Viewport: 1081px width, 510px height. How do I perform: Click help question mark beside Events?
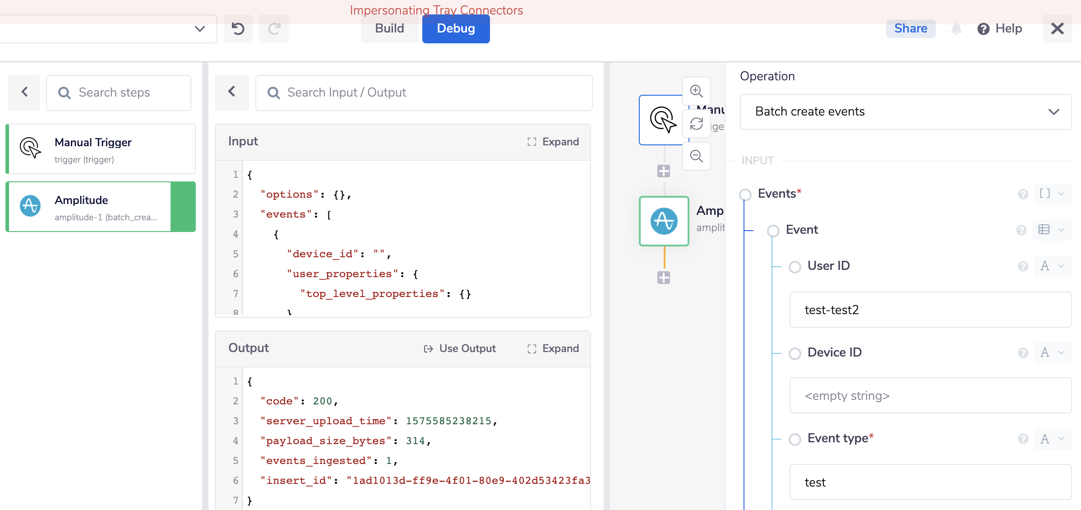pyautogui.click(x=1023, y=194)
